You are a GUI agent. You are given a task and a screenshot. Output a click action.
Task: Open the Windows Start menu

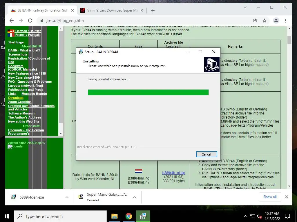click(7, 216)
